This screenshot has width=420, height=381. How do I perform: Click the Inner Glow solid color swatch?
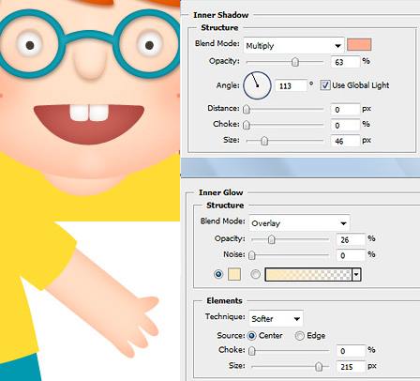click(x=234, y=274)
